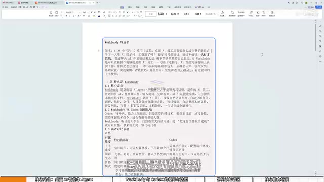
Task: Expand the styles gallery arrow
Action: point(217,16)
